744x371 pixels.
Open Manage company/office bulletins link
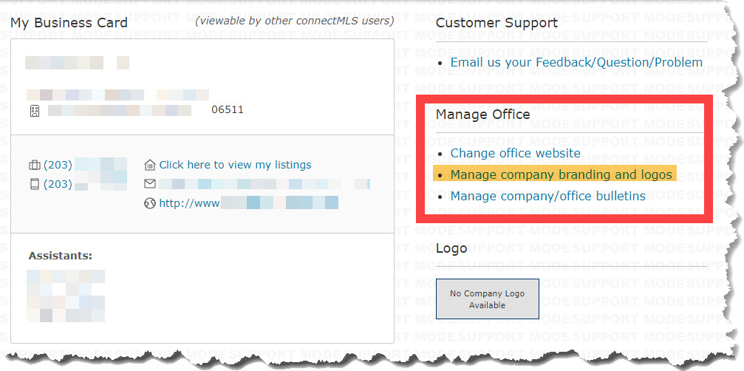[x=548, y=196]
